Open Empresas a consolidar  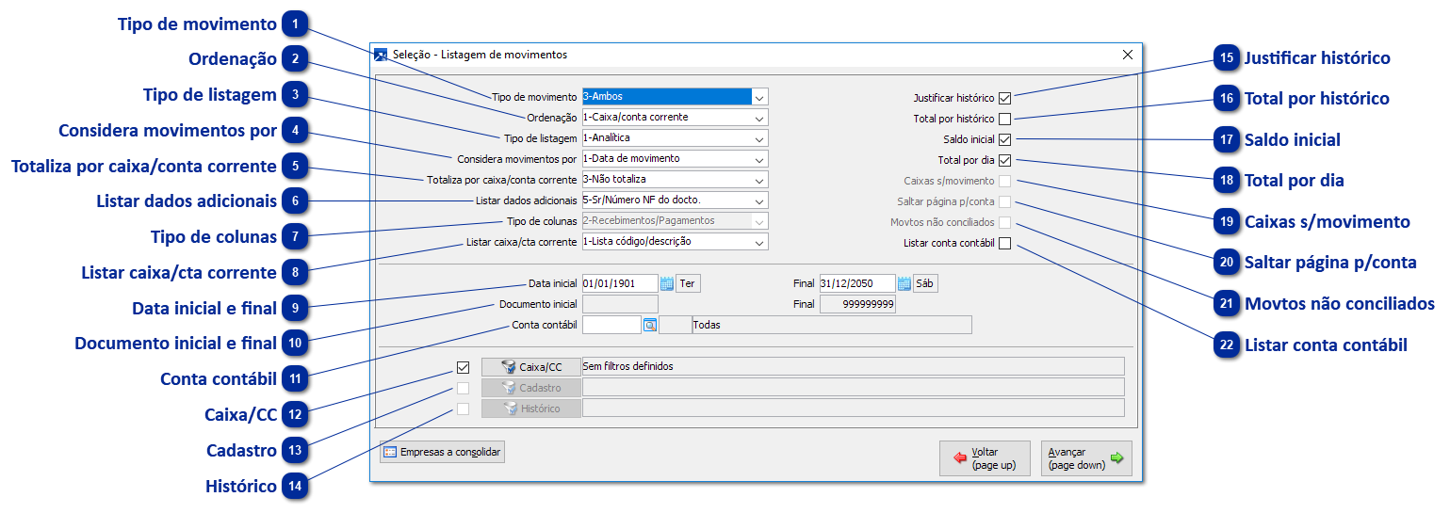(x=442, y=452)
